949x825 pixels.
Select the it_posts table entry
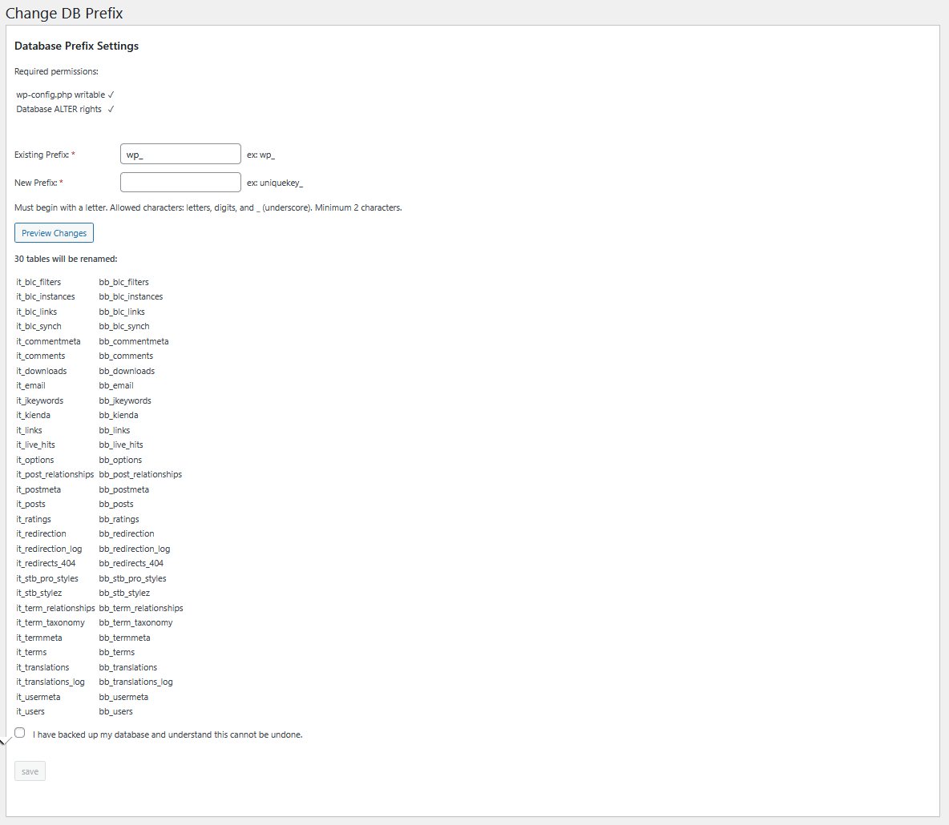[x=31, y=504]
